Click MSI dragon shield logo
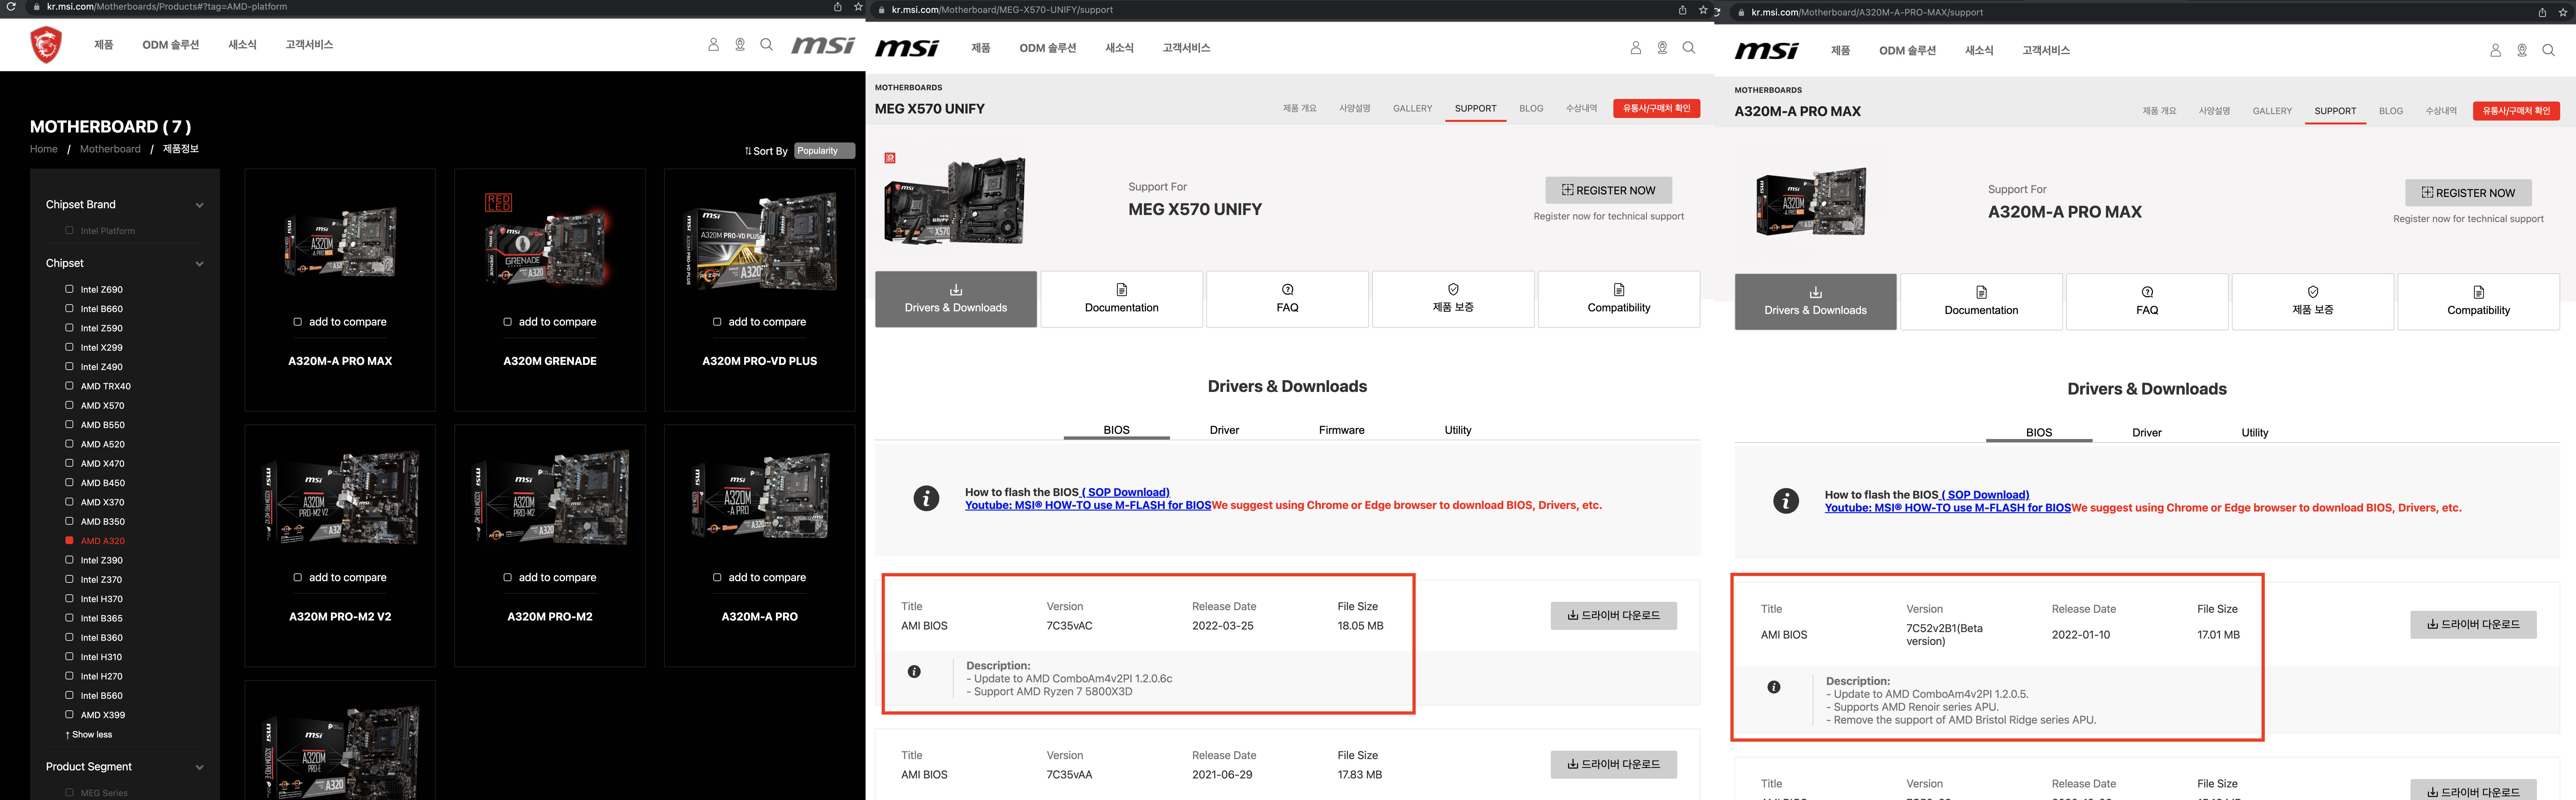 pos(46,45)
